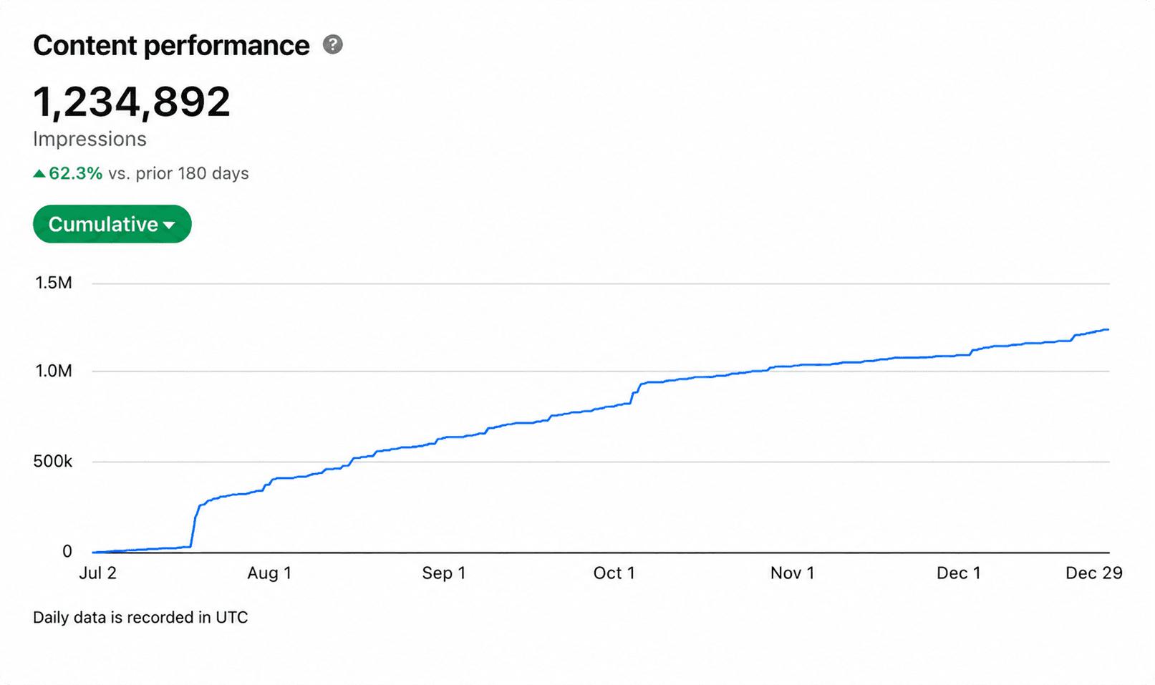Click the Impressions label
This screenshot has width=1155, height=685.
coord(90,139)
